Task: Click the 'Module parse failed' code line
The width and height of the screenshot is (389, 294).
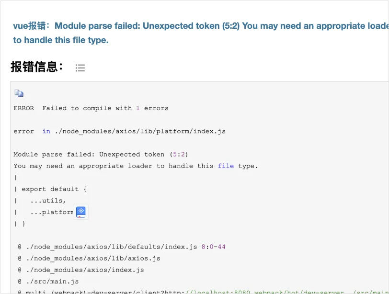Action: 101,154
